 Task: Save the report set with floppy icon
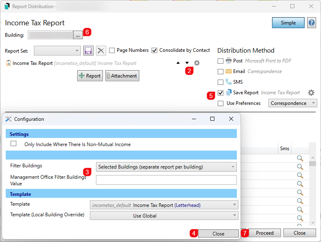click(88, 51)
